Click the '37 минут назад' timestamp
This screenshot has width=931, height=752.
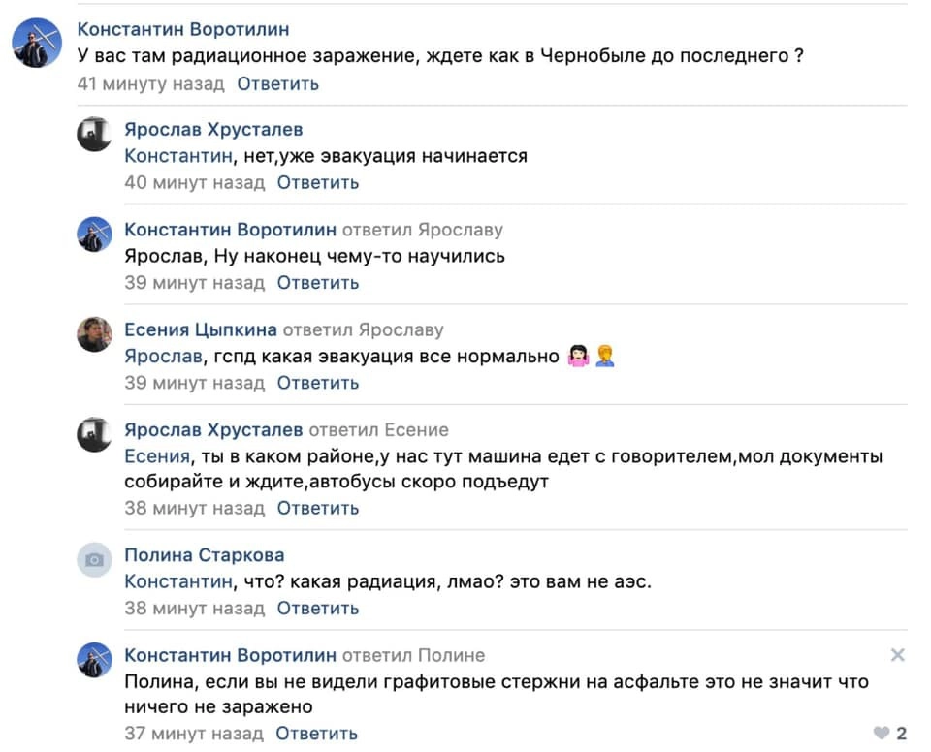coord(194,734)
